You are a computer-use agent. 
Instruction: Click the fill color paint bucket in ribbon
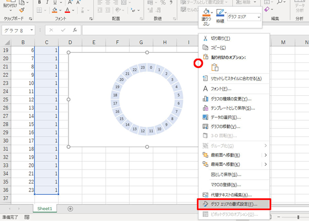tap(55, 10)
